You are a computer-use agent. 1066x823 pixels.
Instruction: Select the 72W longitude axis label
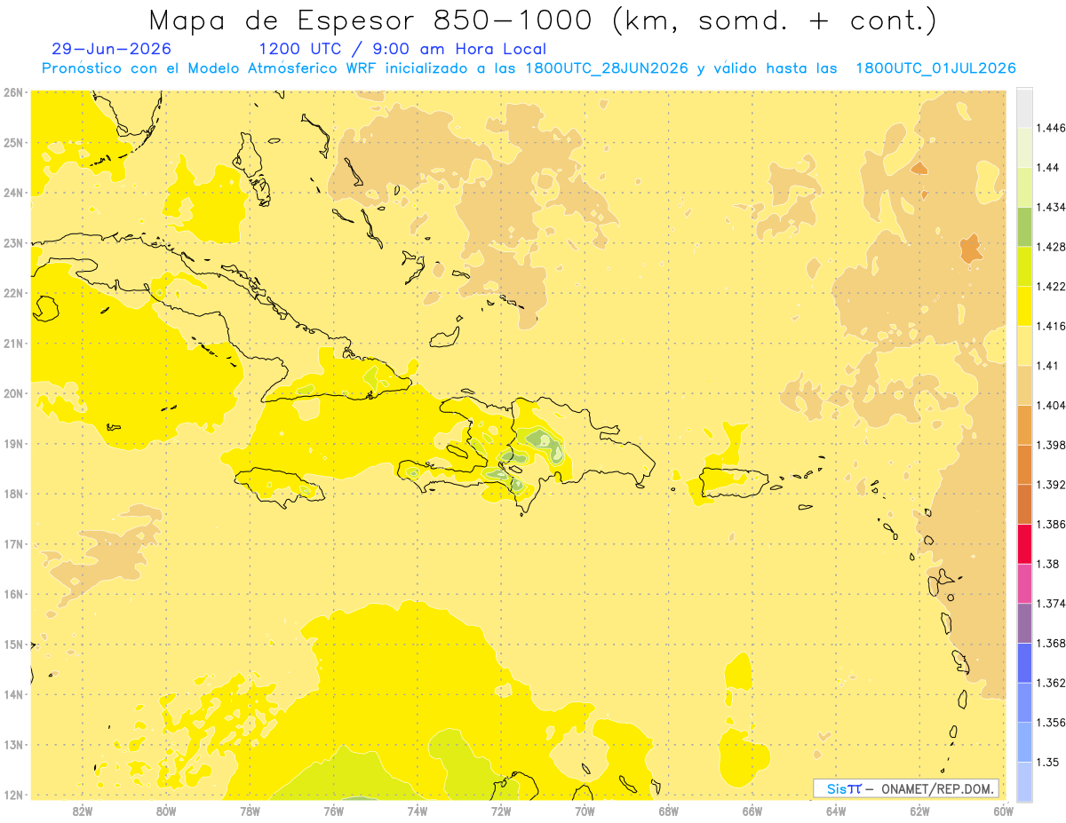[501, 811]
